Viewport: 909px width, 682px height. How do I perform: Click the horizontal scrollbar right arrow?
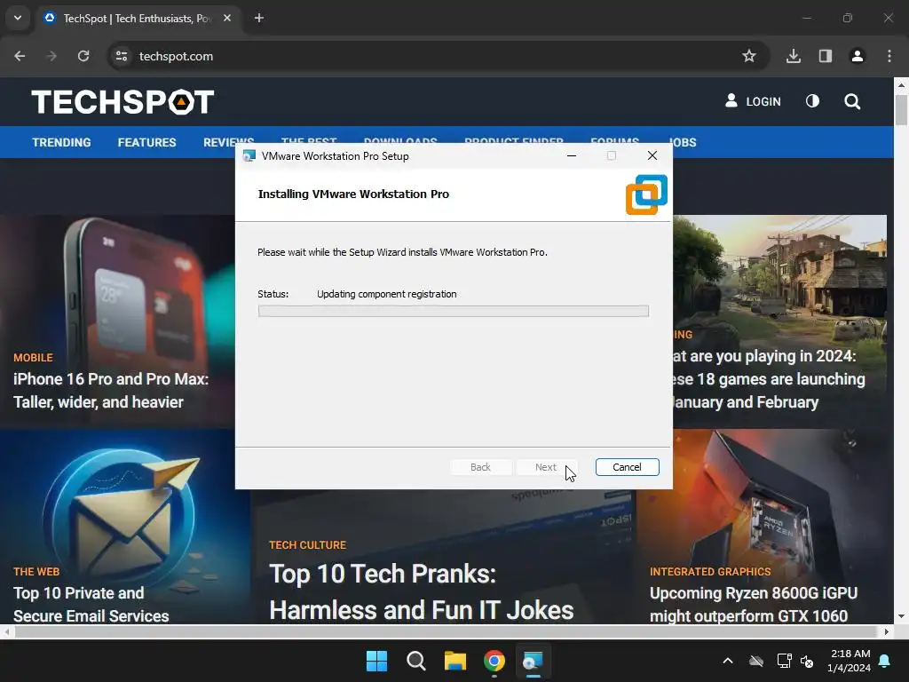click(887, 631)
